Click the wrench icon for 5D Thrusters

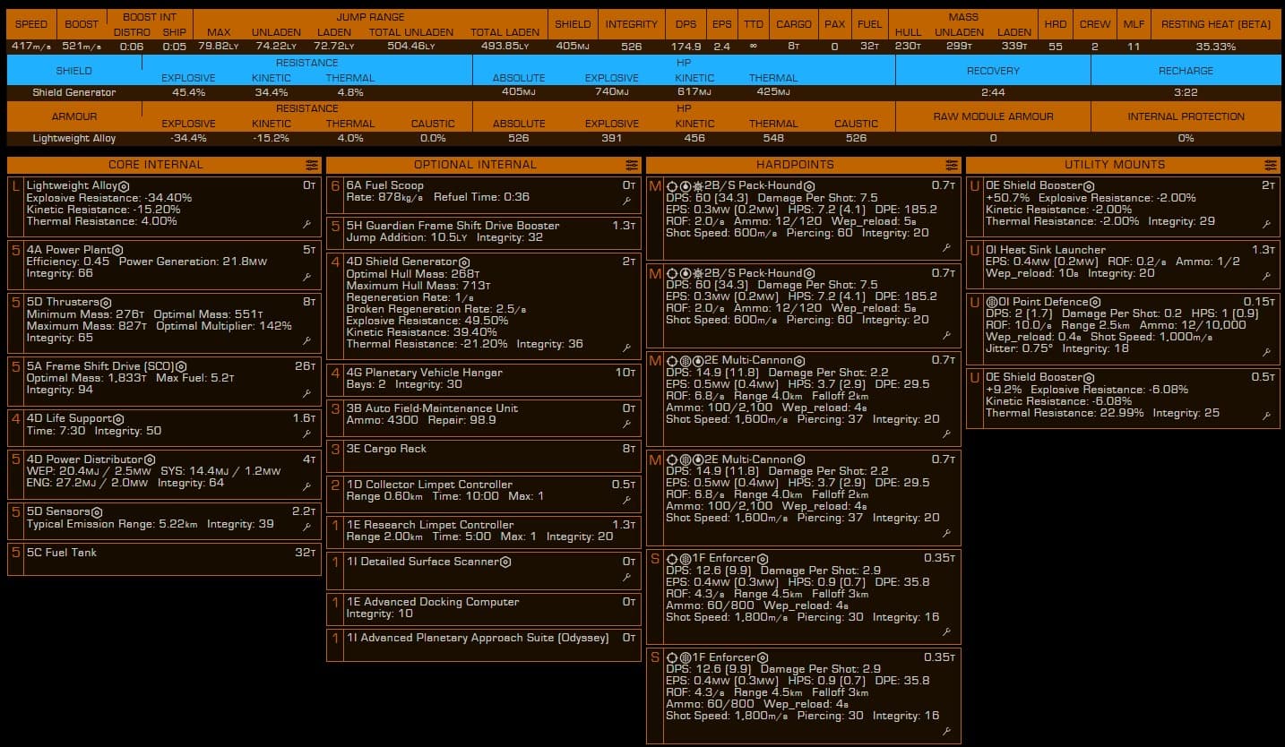coord(306,341)
